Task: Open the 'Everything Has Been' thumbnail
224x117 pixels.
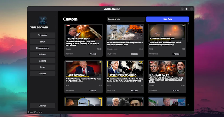Action: point(125,69)
